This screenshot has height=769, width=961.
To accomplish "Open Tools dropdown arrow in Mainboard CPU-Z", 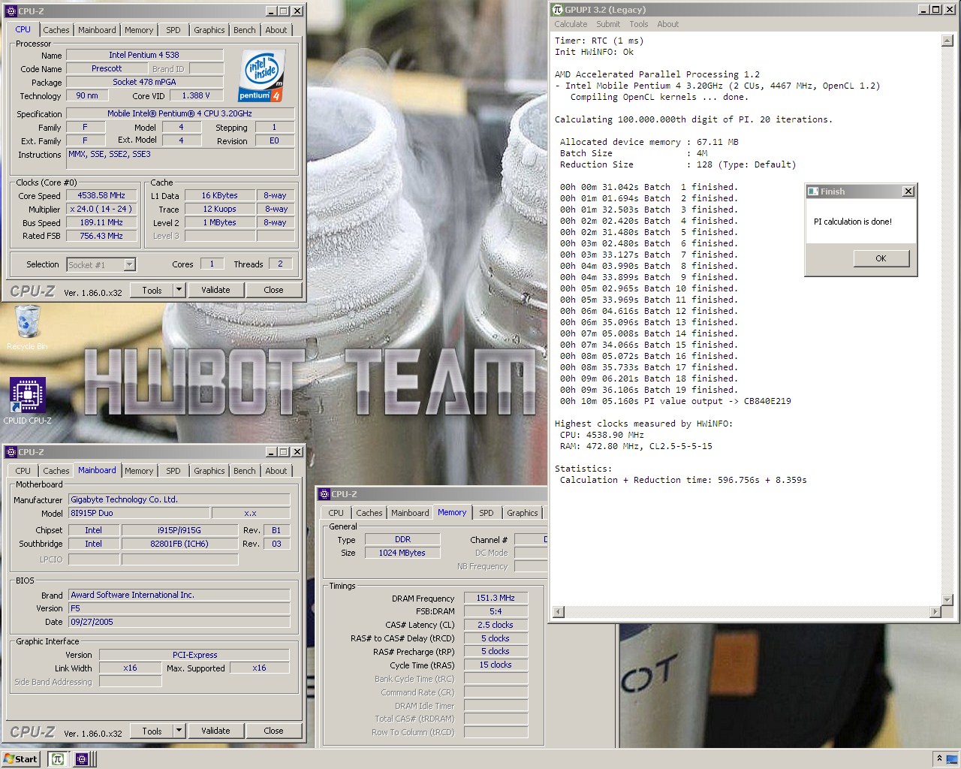I will point(179,731).
